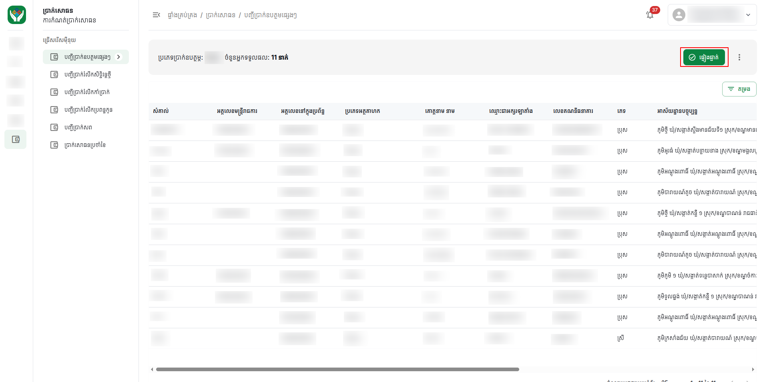Click the ឈ្មោះជាអក្សរឡាតាំង column header
Screen dimensions: 761x382
511,111
